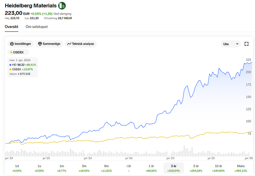Viewport: 255px width, 176px height.
Task: Click the Heidelberg Materials green logo icon
Action: coord(62,6)
